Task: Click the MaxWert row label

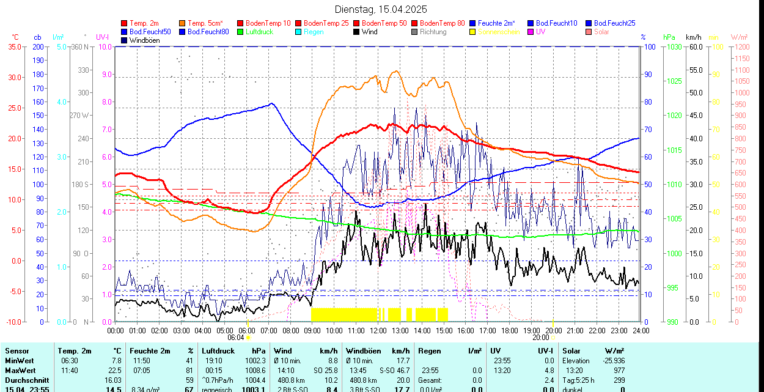Action: click(x=19, y=371)
